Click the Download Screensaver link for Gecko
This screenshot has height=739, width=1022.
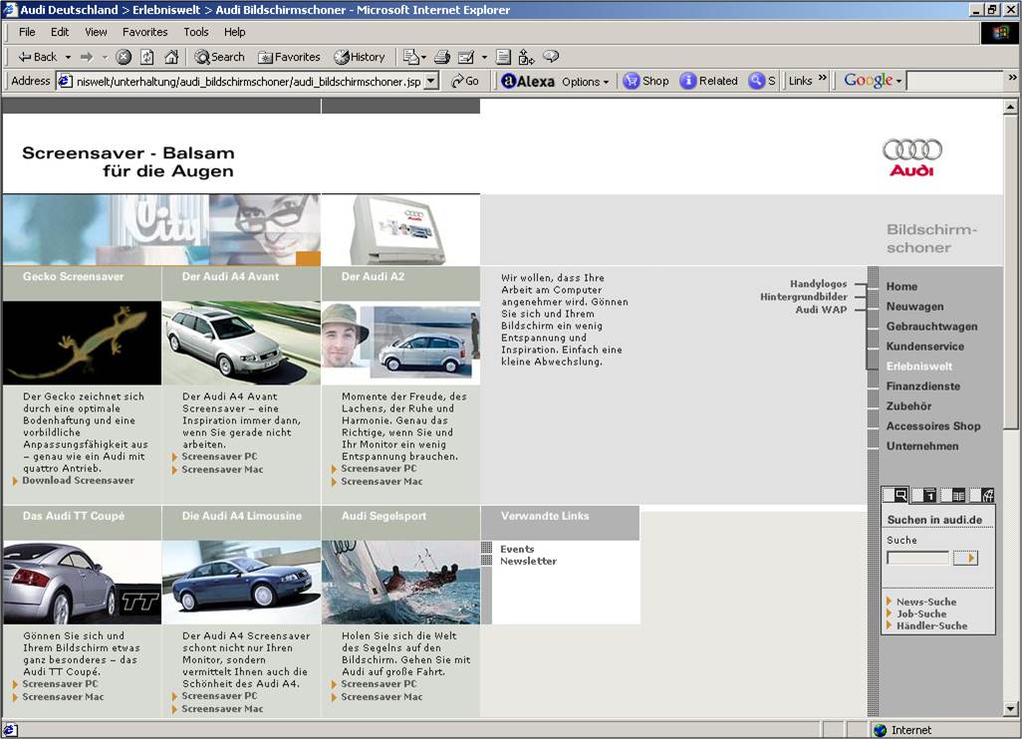pos(78,481)
